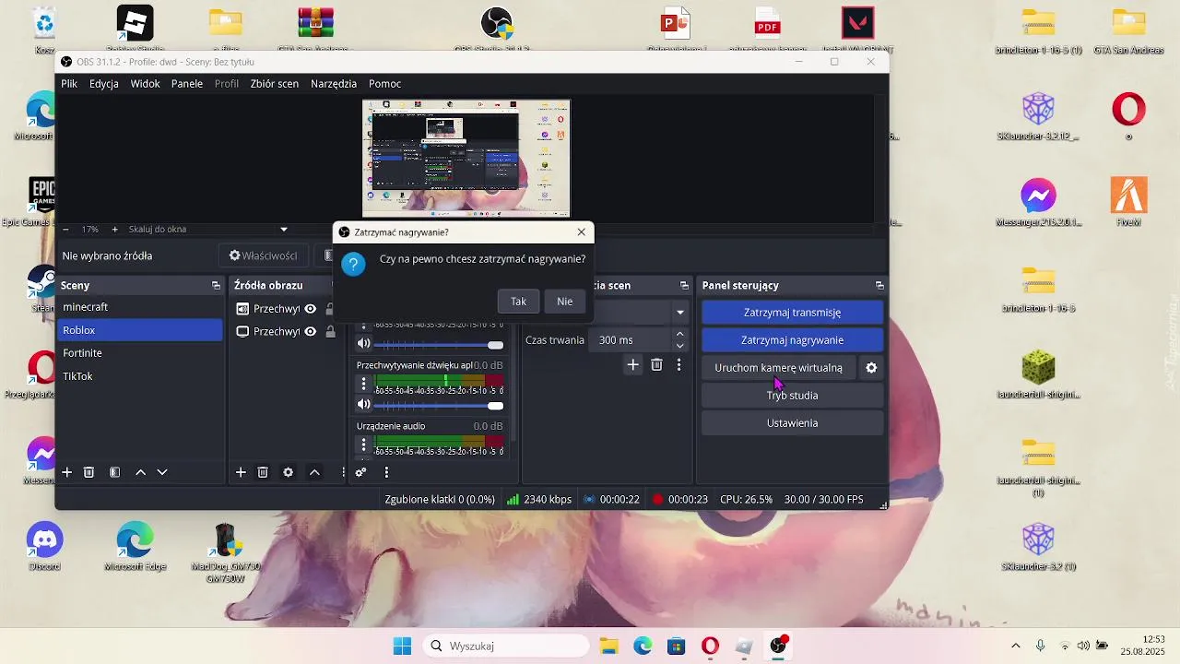Move scene down in Sceny panel

click(x=162, y=472)
